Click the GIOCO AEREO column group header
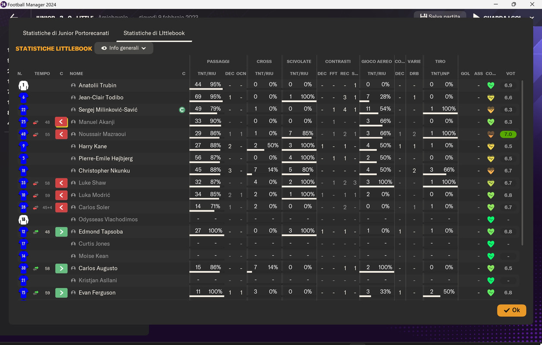 376,62
